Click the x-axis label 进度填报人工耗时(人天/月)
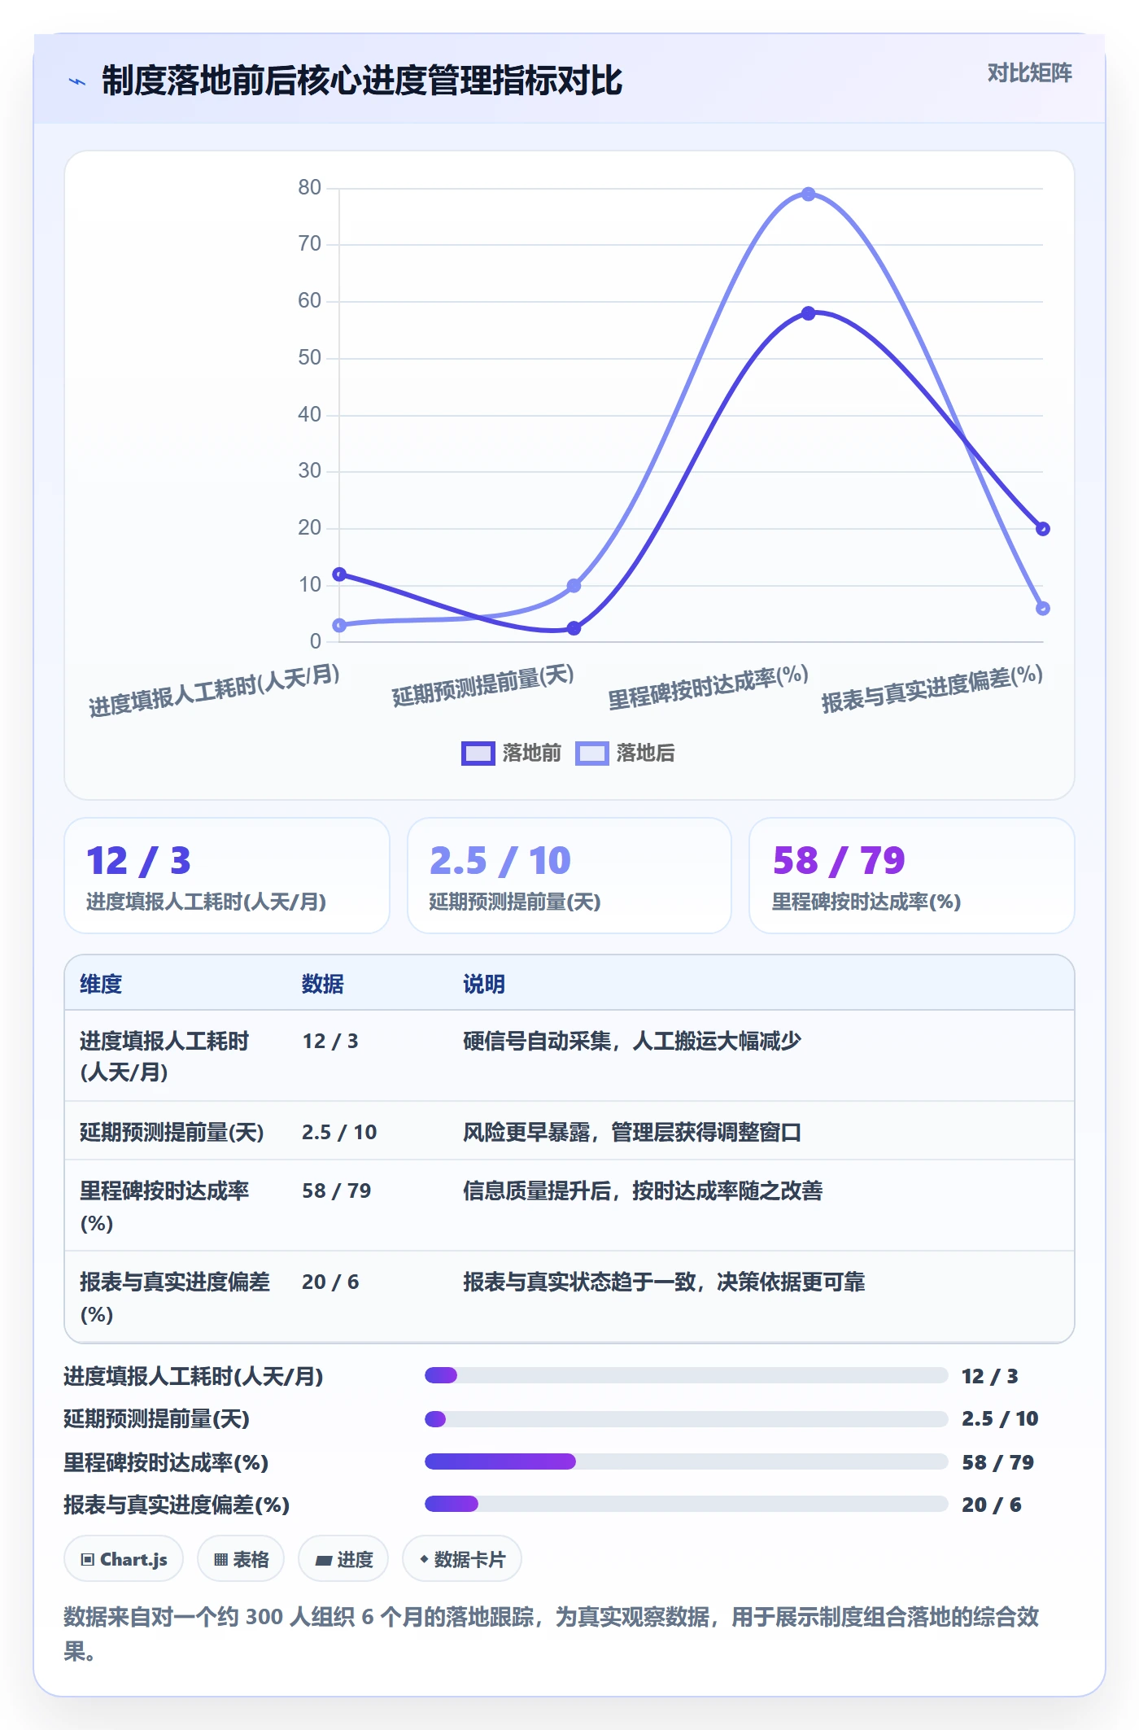 point(214,690)
